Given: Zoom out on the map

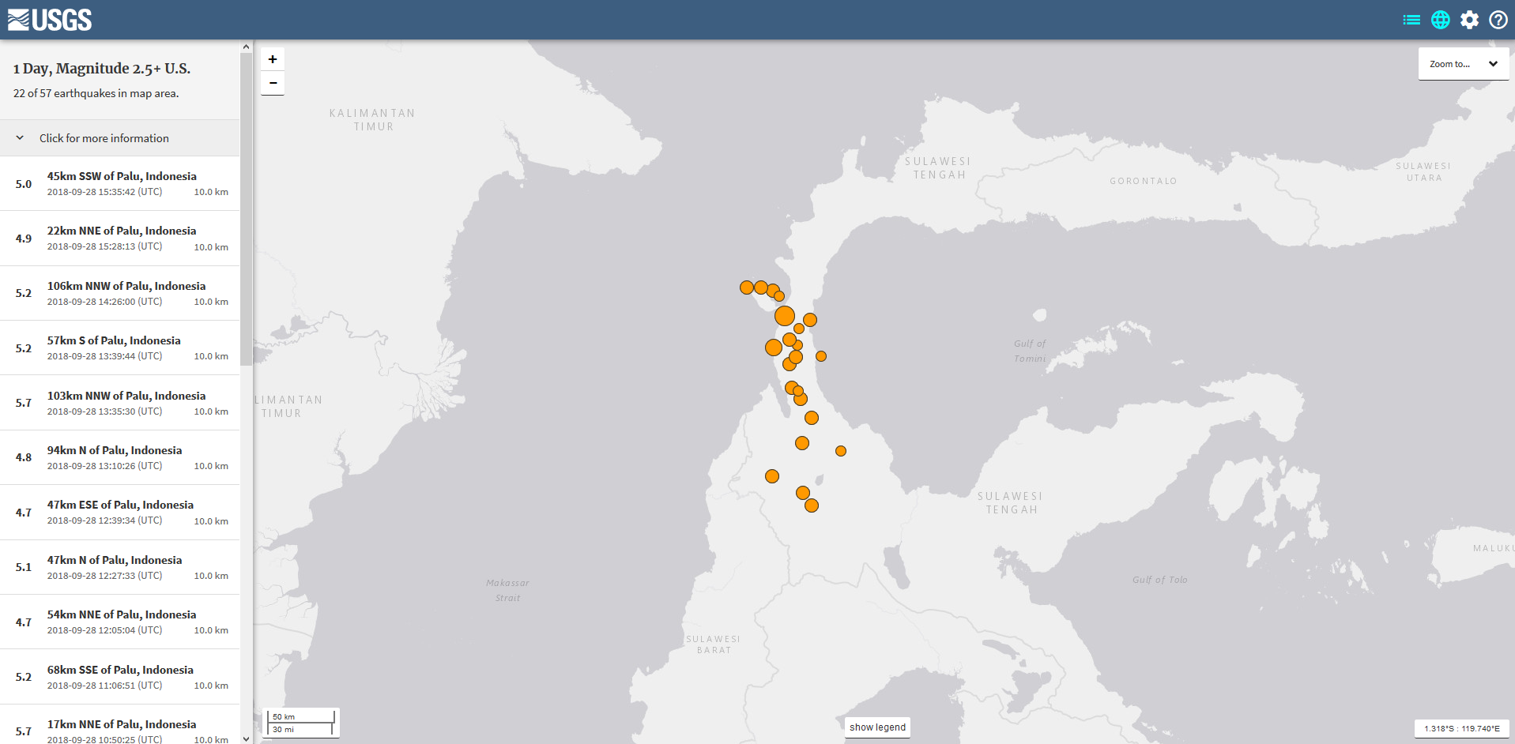Looking at the screenshot, I should 273,83.
